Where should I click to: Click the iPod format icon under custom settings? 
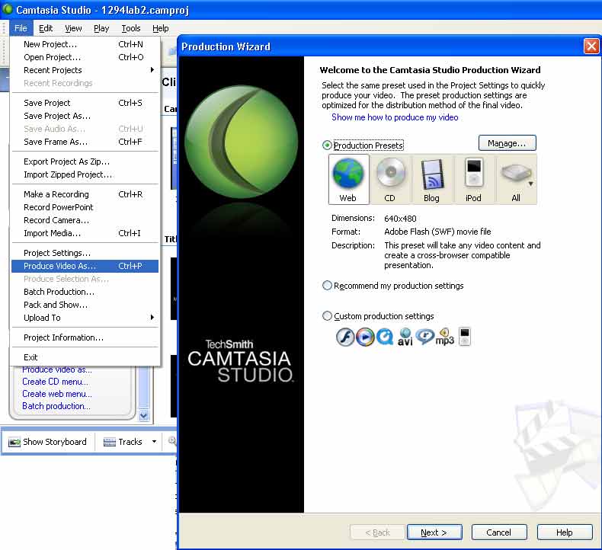coord(465,337)
